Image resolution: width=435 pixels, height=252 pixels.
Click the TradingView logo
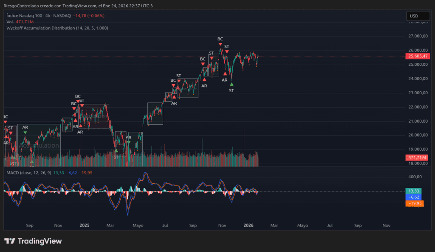(33, 241)
